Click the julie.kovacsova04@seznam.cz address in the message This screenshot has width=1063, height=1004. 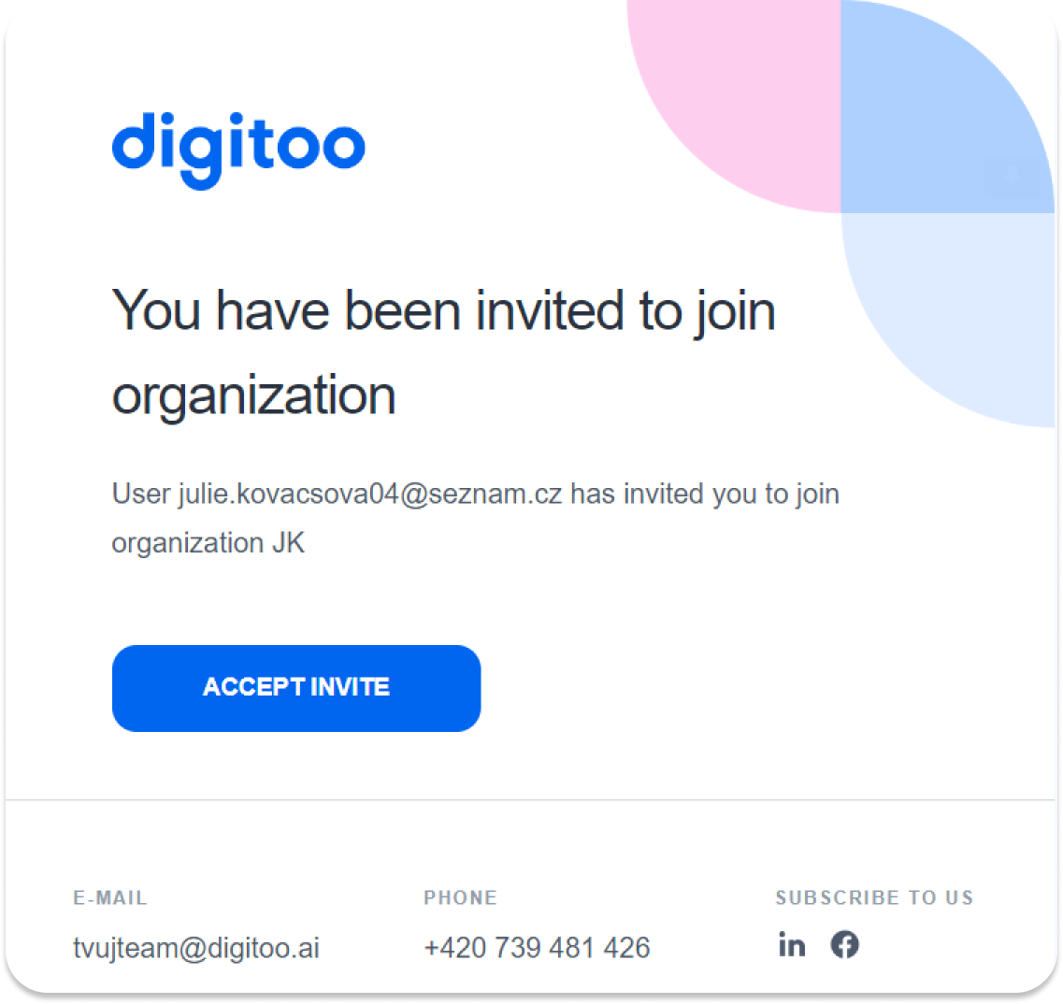tap(370, 495)
